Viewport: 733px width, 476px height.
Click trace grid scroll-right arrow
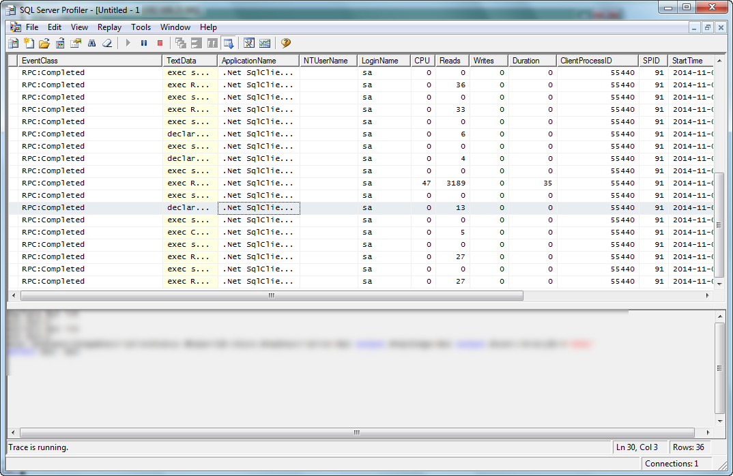[707, 296]
